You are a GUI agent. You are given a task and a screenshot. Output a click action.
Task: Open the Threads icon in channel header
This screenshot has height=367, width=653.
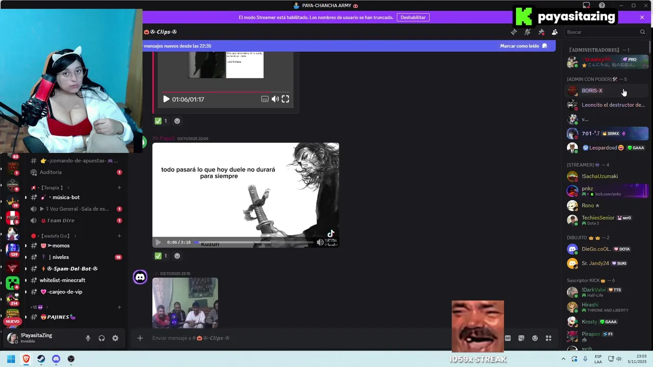[x=514, y=32]
